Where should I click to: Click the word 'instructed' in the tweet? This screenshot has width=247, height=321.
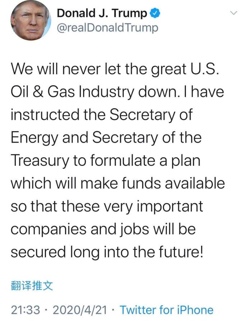(45, 115)
